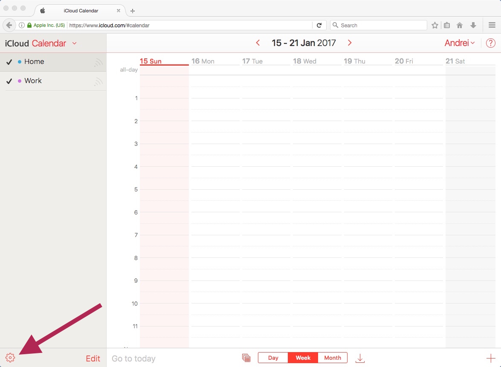
Task: Switch to Week view
Action: [303, 358]
